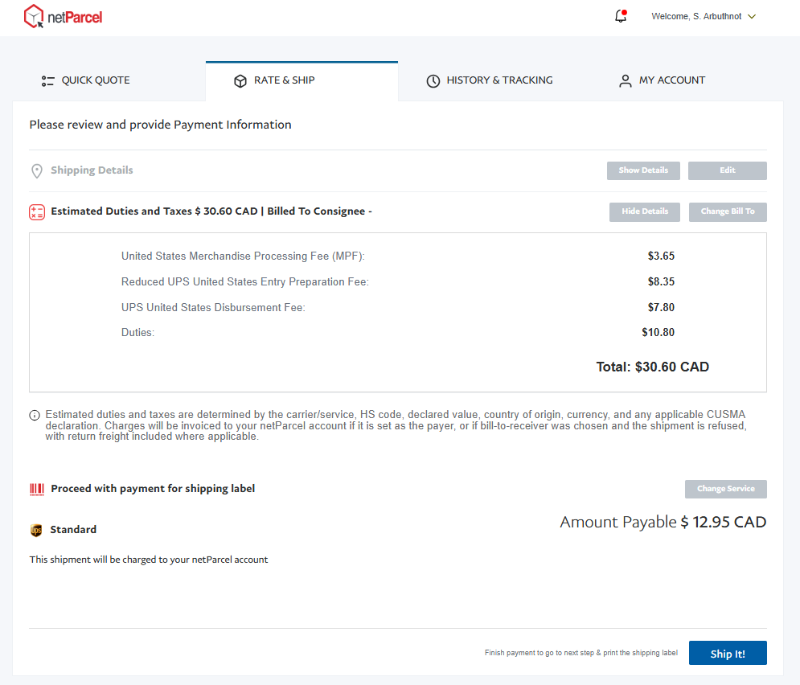The height and width of the screenshot is (685, 800).
Task: Click the My Account person icon
Action: [625, 81]
